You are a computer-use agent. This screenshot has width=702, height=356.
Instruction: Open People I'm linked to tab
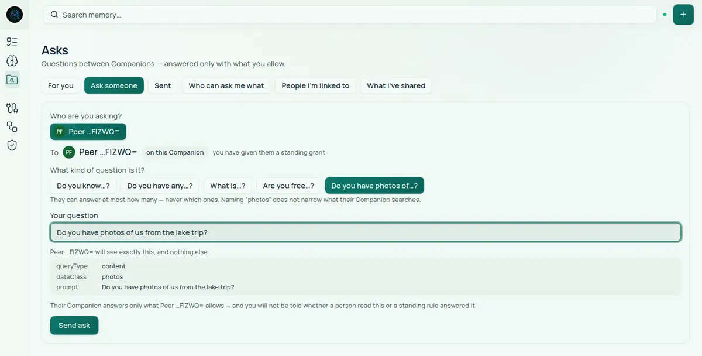[x=315, y=85]
